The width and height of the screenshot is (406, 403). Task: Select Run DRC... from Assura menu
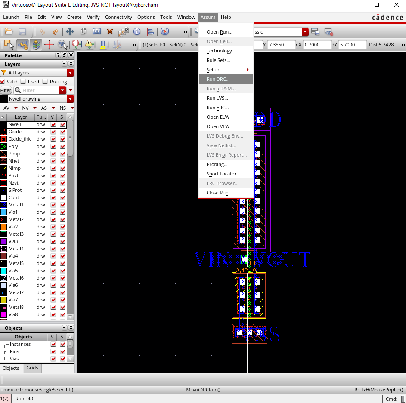(226, 79)
